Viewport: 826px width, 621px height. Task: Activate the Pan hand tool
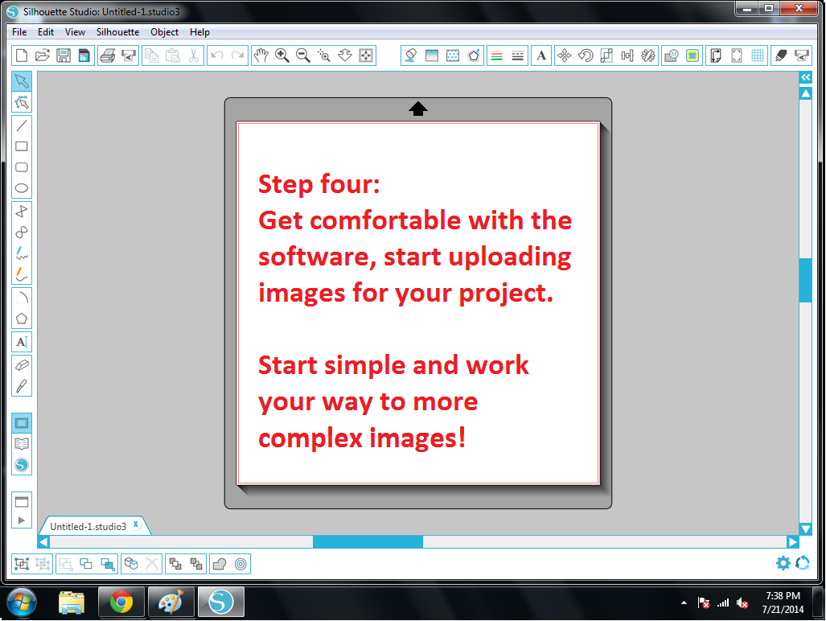tap(261, 56)
